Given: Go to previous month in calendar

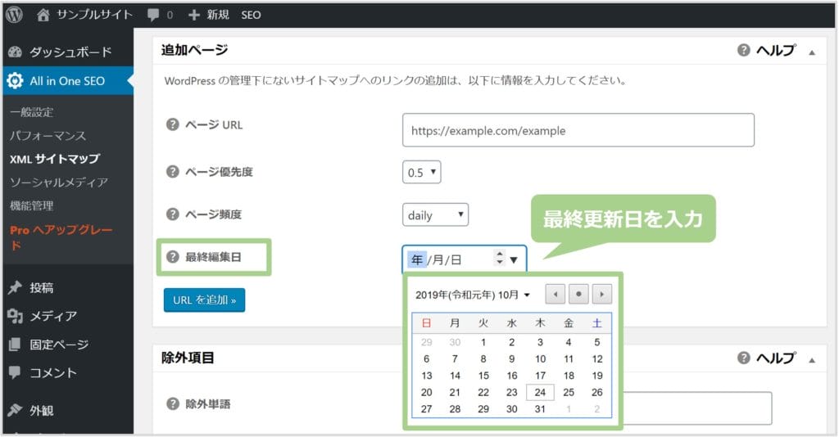Looking at the screenshot, I should 555,295.
